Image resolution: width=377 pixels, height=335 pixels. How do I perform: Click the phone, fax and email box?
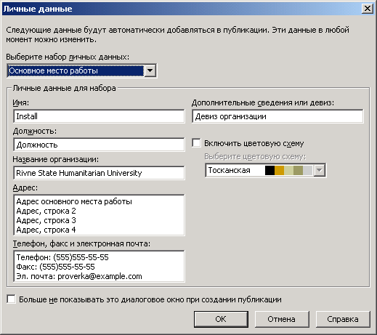(x=99, y=267)
